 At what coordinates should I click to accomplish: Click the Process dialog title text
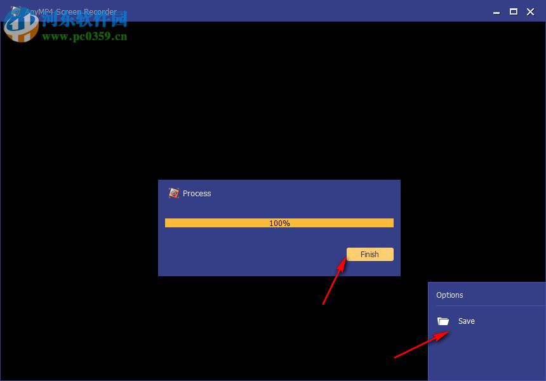(197, 193)
